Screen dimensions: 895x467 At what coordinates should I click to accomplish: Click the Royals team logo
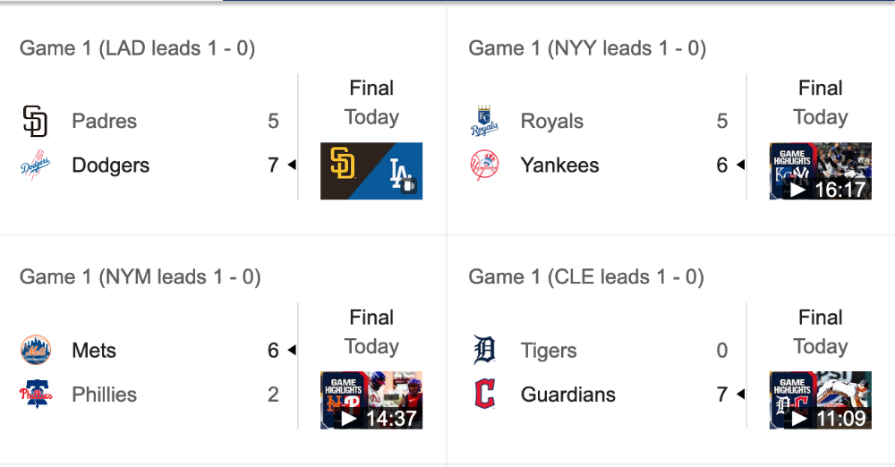click(x=484, y=121)
